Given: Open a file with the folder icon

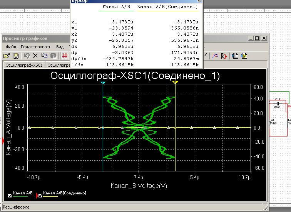Looking at the screenshot, I should pos(6,56).
